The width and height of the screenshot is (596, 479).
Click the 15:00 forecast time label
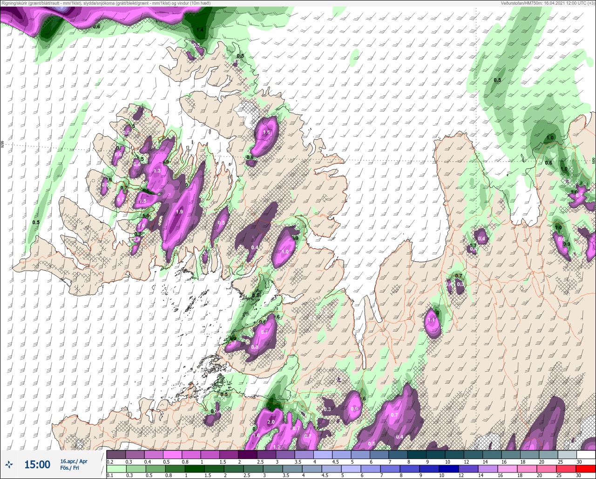point(37,464)
